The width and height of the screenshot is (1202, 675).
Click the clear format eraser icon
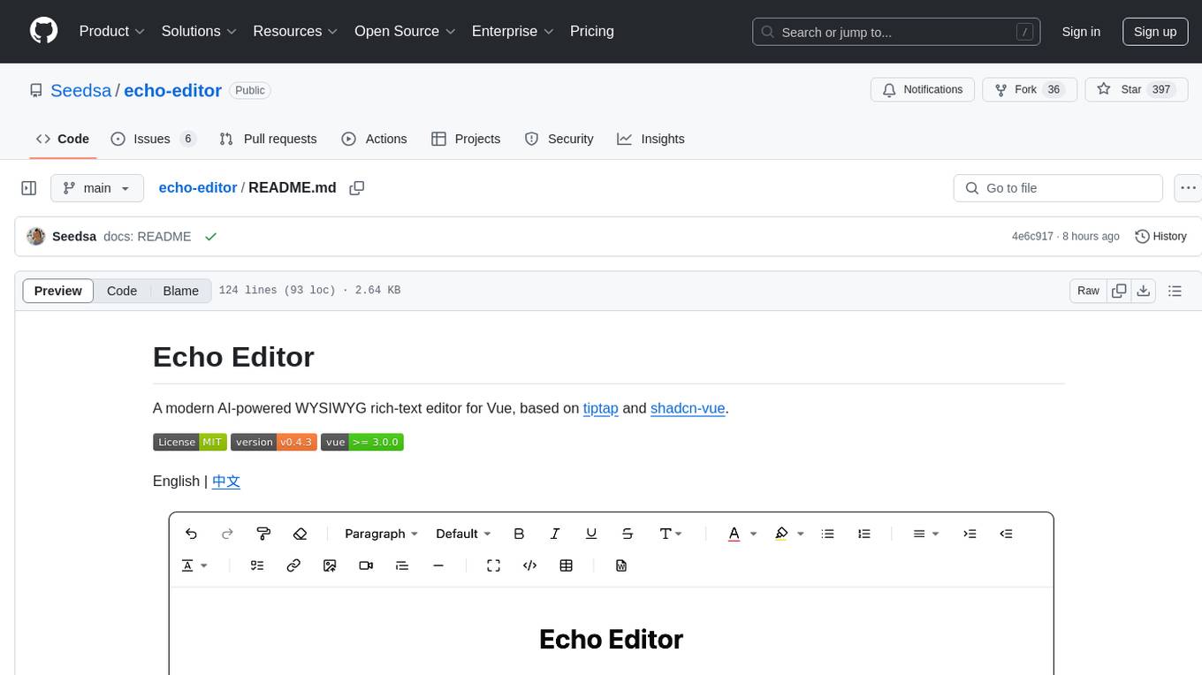[300, 534]
